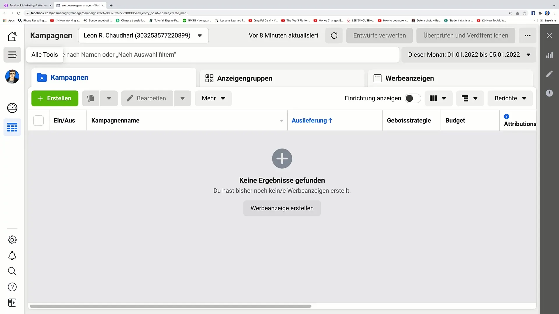Toggle Einrichtung anzeigen switch

413,98
